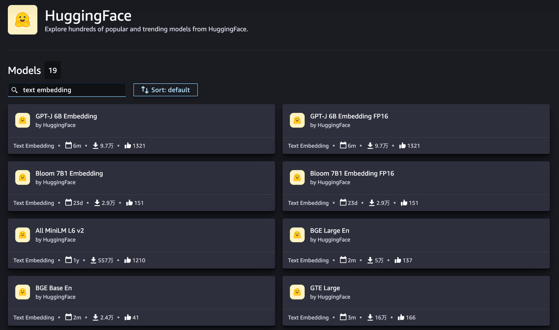The image size is (559, 330).
Task: Click the calendar icon on BGE Large En card
Action: 343,260
